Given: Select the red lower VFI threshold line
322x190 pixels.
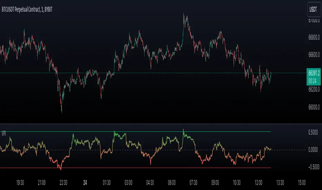Looking at the screenshot, I should pyautogui.click(x=225, y=168).
